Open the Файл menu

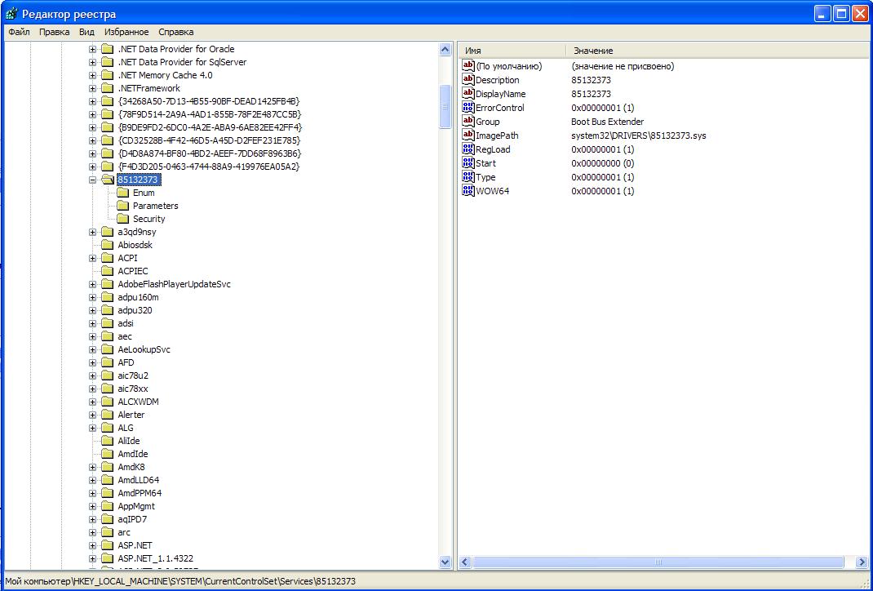pos(20,32)
